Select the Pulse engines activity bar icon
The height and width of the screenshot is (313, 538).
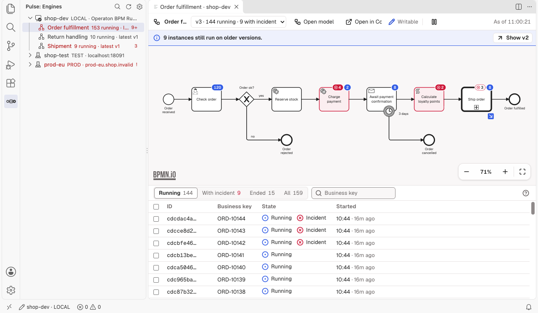coord(11,101)
